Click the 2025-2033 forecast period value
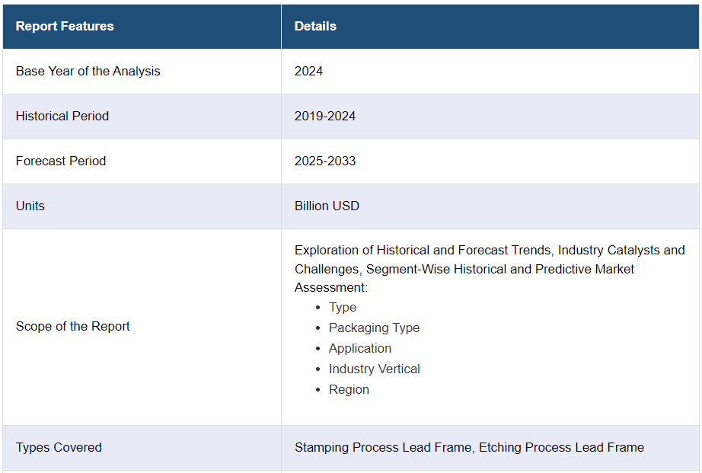The image size is (702, 473). click(325, 161)
